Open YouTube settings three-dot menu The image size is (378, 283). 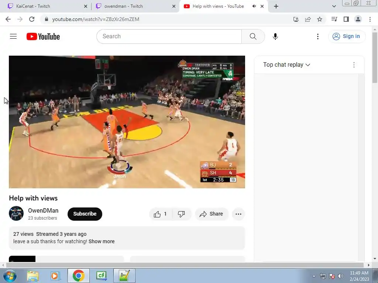coord(318,36)
